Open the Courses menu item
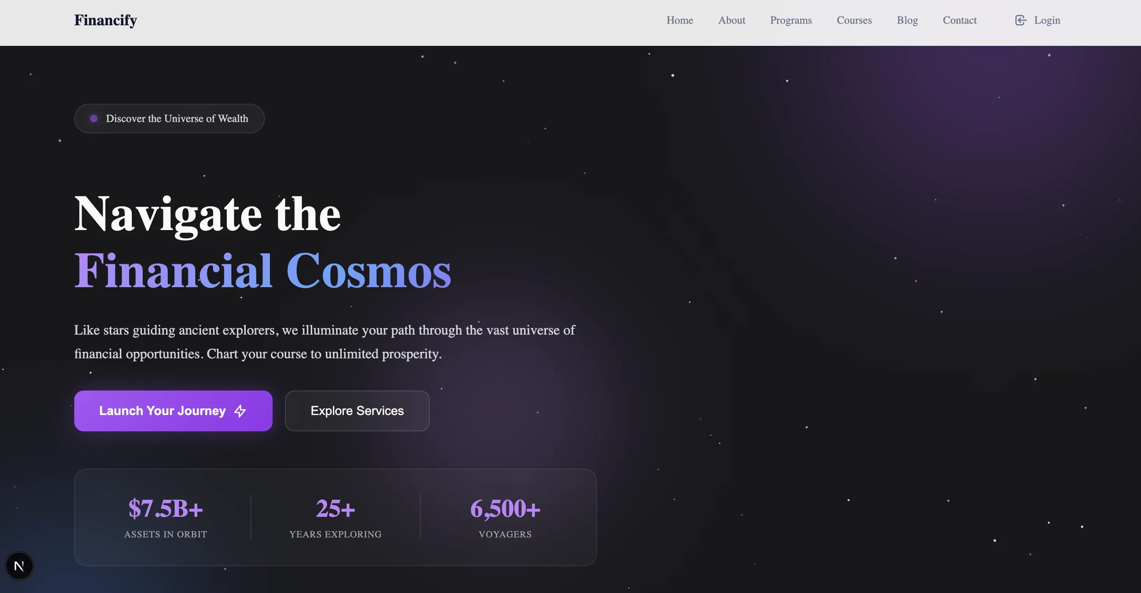Image resolution: width=1141 pixels, height=593 pixels. pos(854,20)
